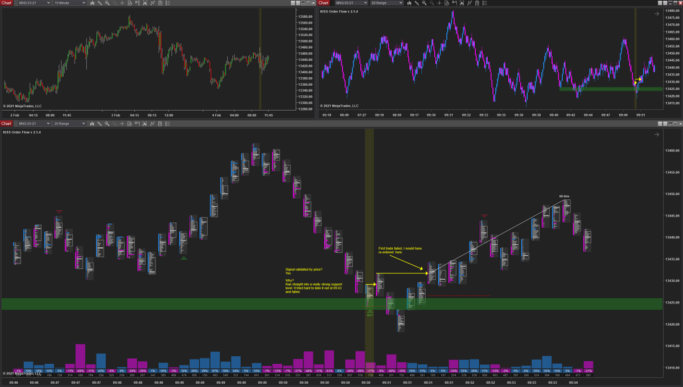Open Chart Trader in the top-right 20 Range chart
Screen dimensions: 683x387
pyautogui.click(x=454, y=3)
